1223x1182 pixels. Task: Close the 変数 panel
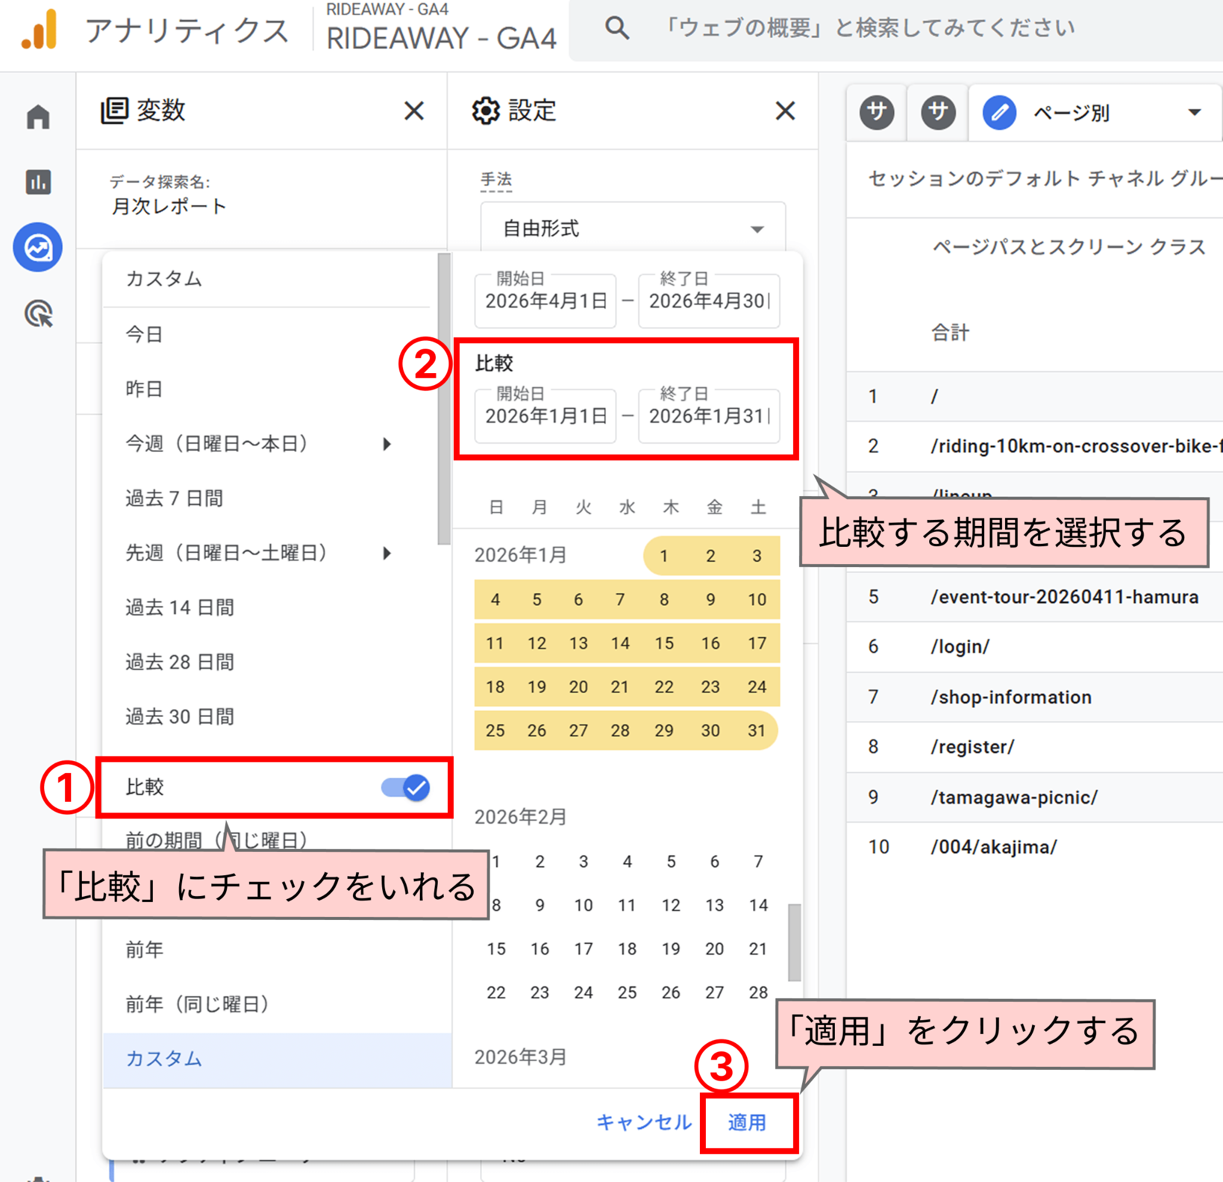coord(414,111)
